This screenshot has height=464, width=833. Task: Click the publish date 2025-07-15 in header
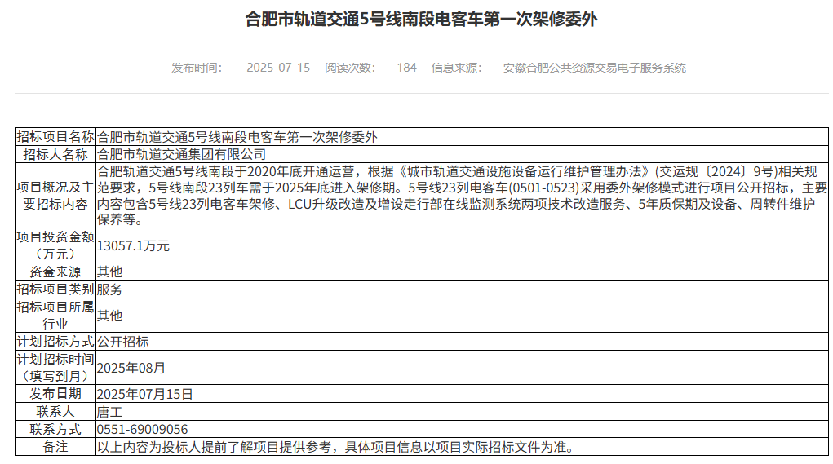click(x=278, y=68)
